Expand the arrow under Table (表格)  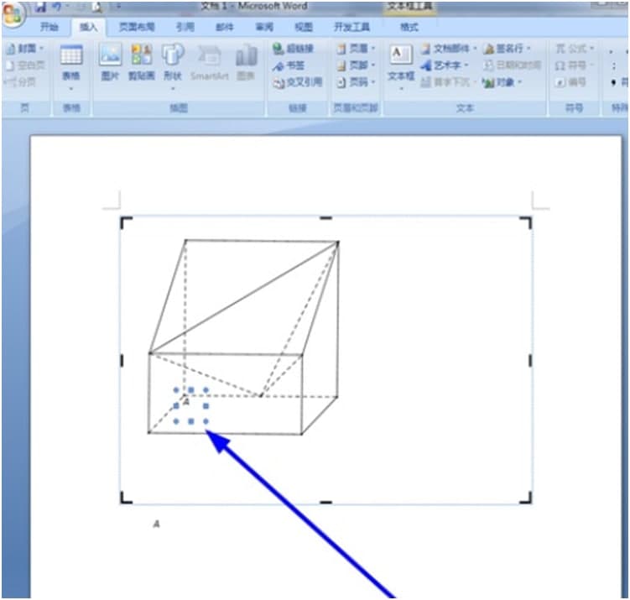tap(71, 88)
